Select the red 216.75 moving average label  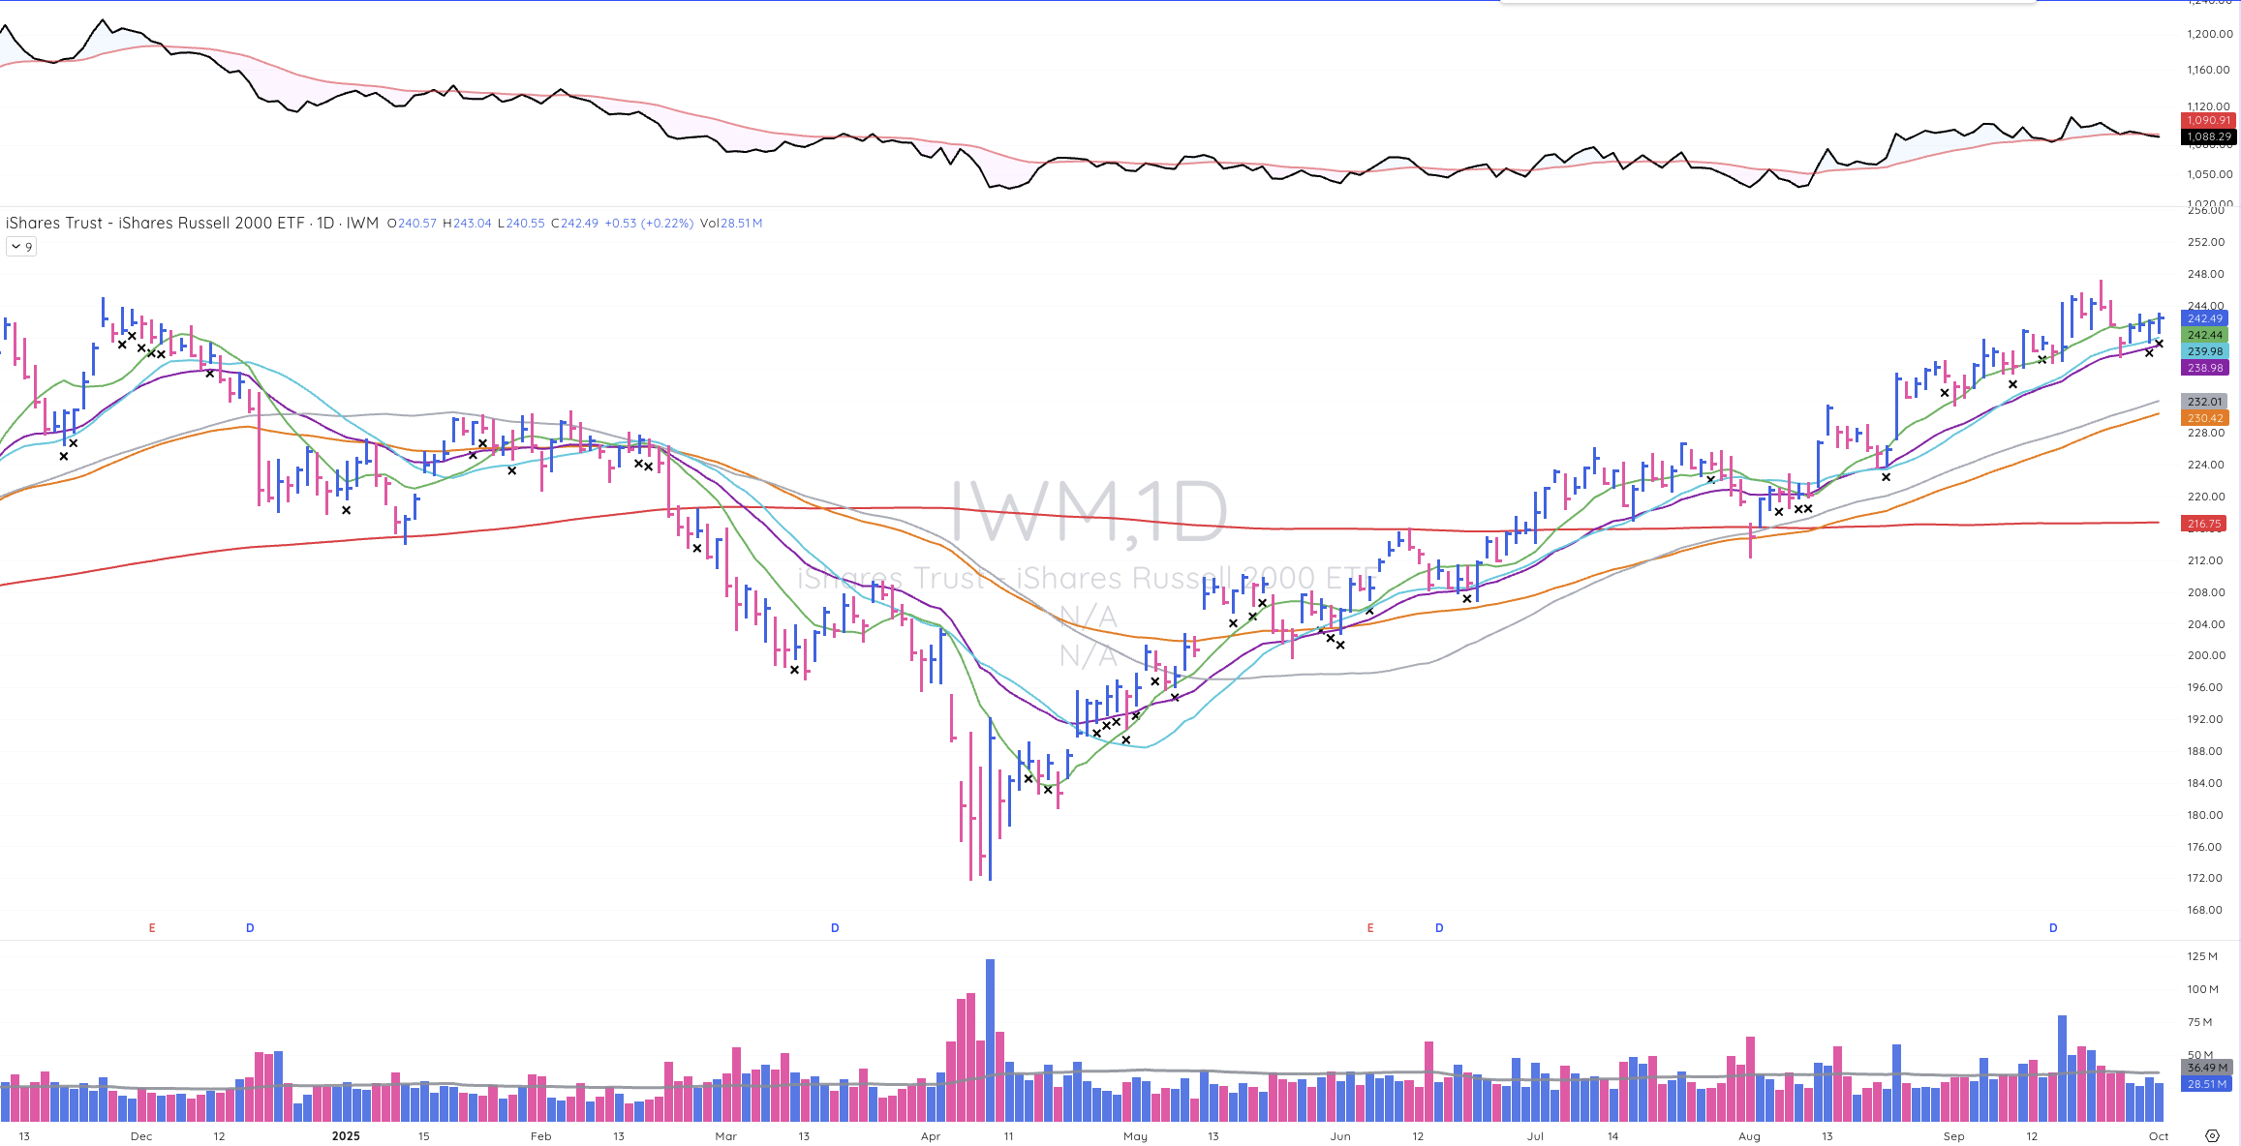[2205, 523]
